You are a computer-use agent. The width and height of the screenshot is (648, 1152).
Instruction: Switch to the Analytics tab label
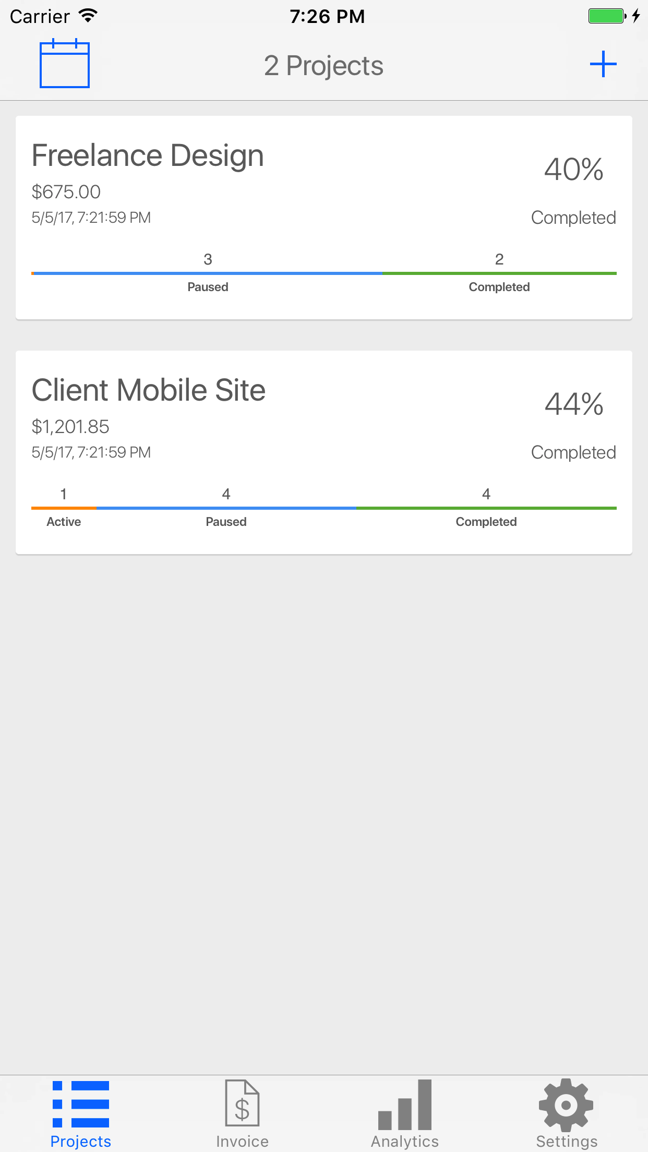point(405,1141)
